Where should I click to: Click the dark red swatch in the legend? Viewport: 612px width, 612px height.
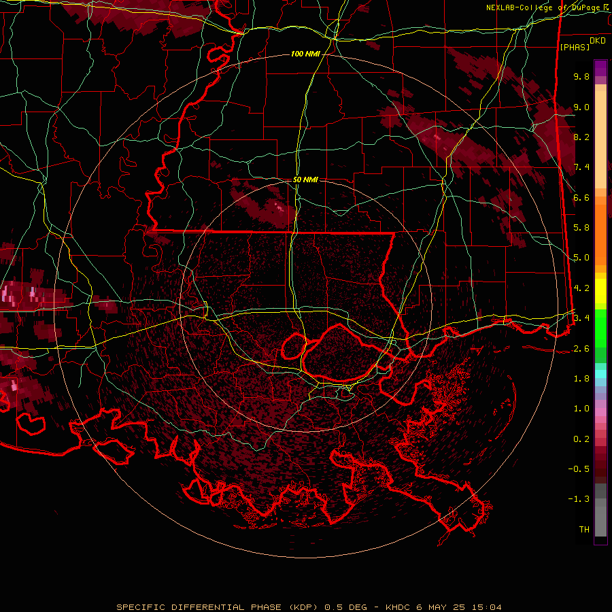600,464
